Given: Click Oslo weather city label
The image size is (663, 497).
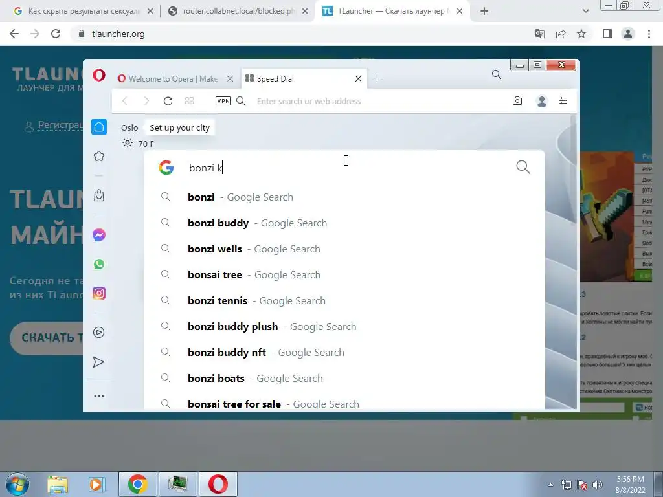Looking at the screenshot, I should 129,127.
